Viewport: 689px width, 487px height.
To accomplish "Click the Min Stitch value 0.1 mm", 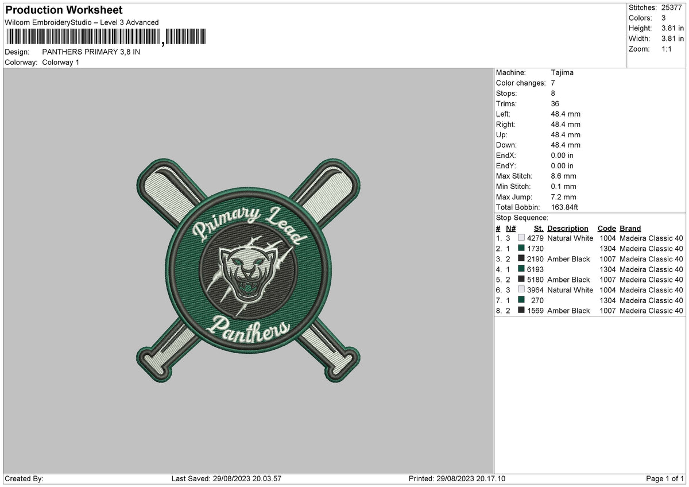I will coord(563,186).
